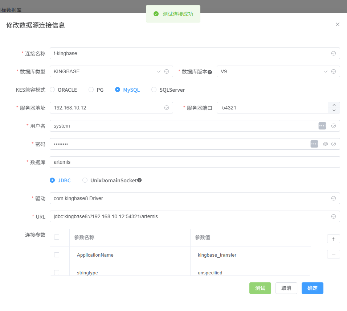Viewport: 347px width, 311px height.
Task: Choose UnixDomainSocket connection method
Action: point(110,181)
